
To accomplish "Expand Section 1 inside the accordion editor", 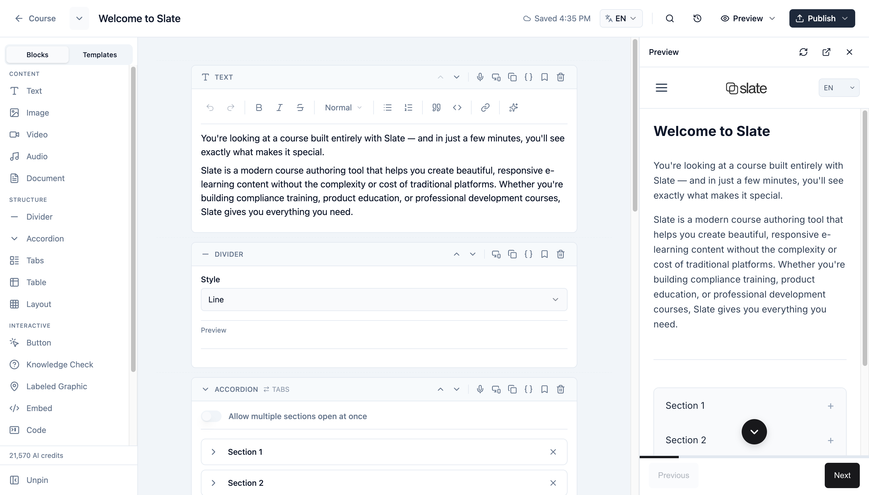I will (x=214, y=452).
